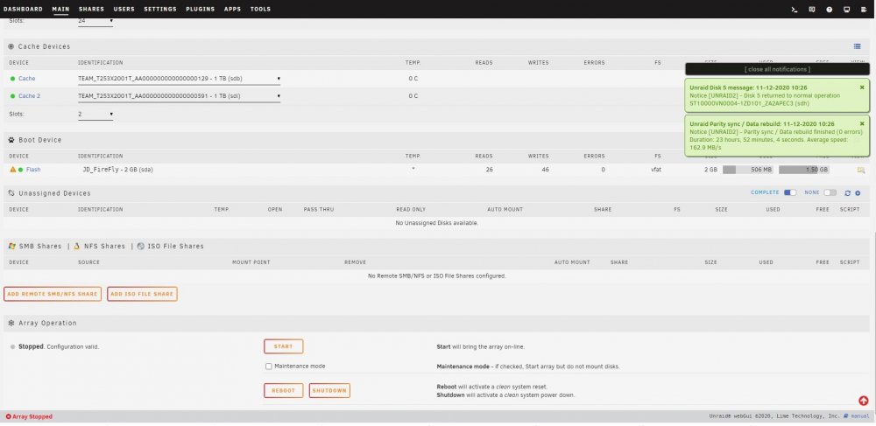Click the SHUTDOWN button
Screen dimensions: 876x426
click(329, 390)
